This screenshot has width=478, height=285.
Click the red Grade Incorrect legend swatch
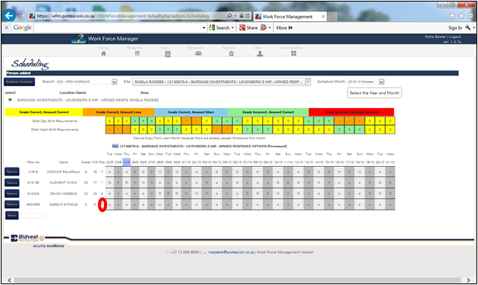pyautogui.click(x=352, y=112)
